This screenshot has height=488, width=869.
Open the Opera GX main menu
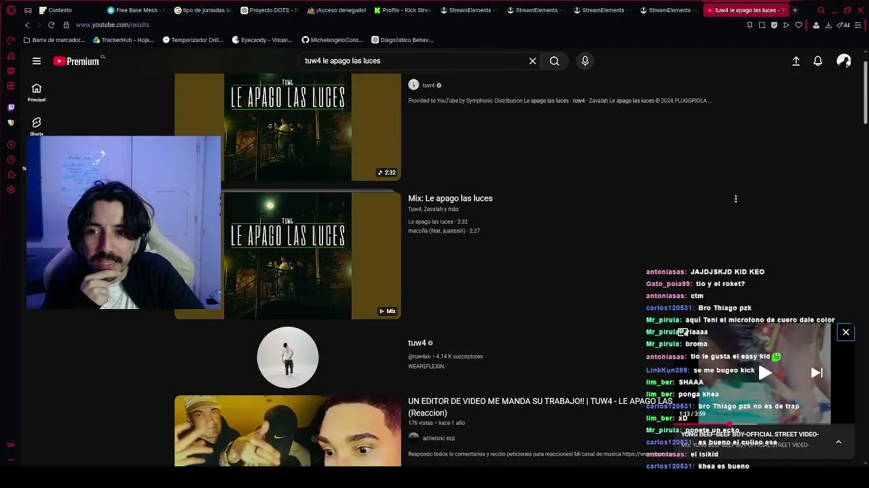click(11, 10)
